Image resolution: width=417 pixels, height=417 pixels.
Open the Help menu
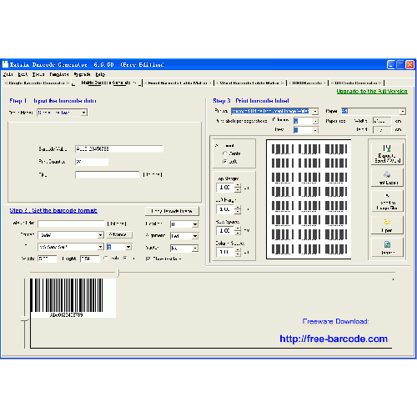(x=100, y=74)
